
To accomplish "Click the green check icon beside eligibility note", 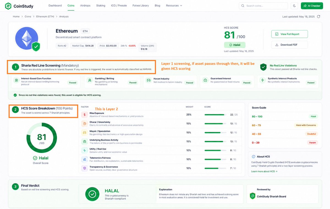I will tap(15, 95).
